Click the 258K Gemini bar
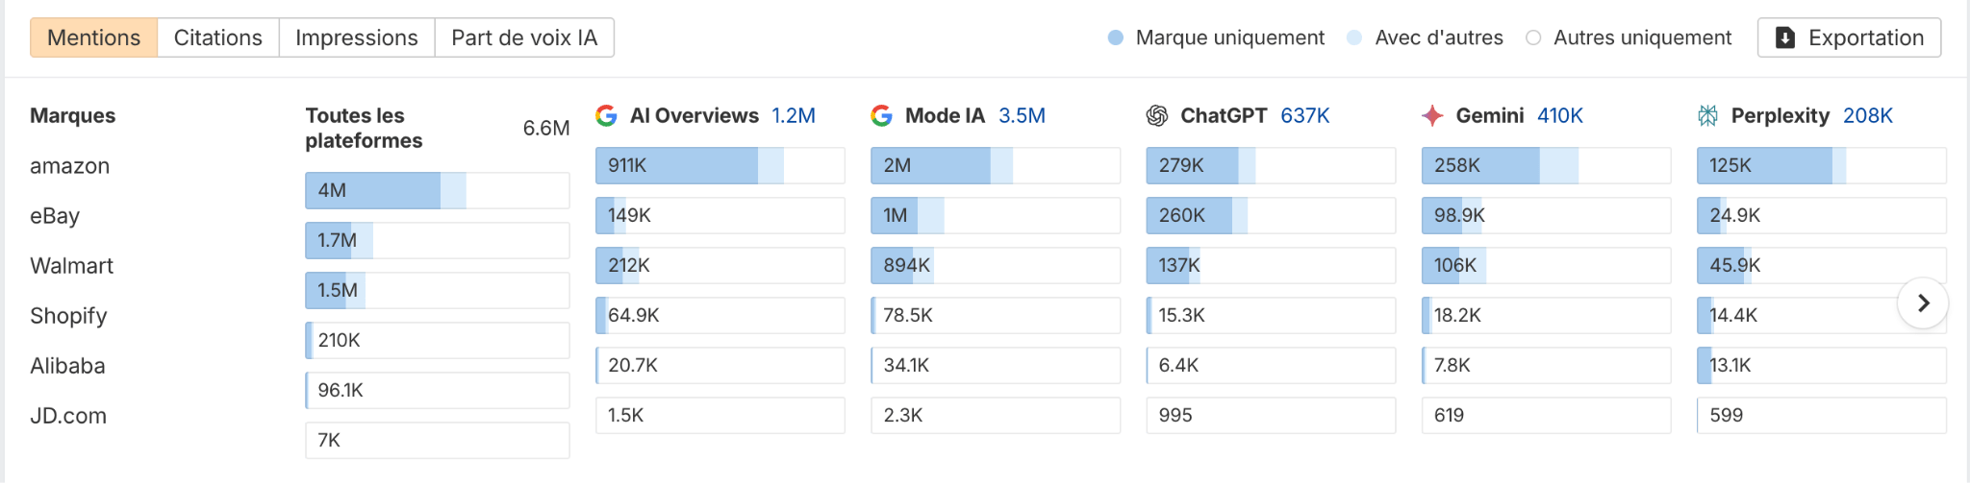The width and height of the screenshot is (1970, 483). tap(1546, 165)
